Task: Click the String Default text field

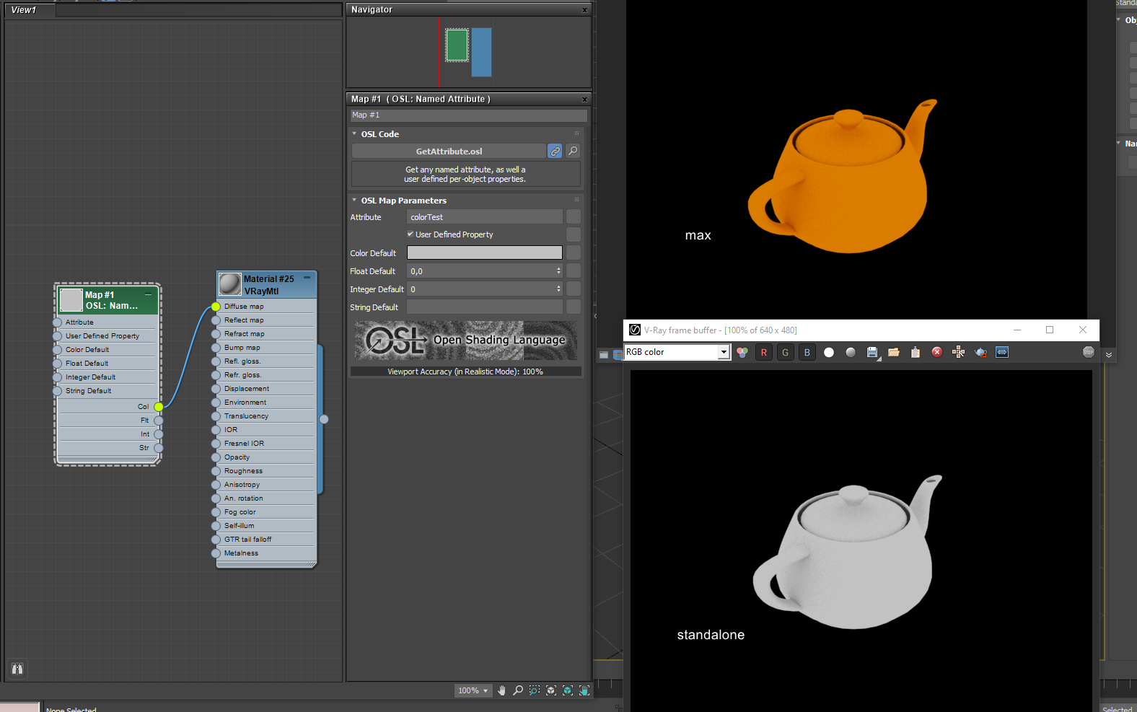Action: point(485,307)
